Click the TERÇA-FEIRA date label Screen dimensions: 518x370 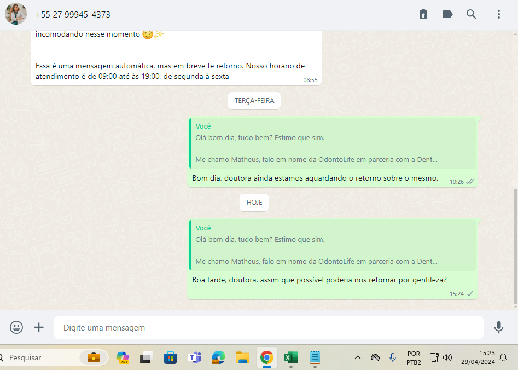pos(254,101)
